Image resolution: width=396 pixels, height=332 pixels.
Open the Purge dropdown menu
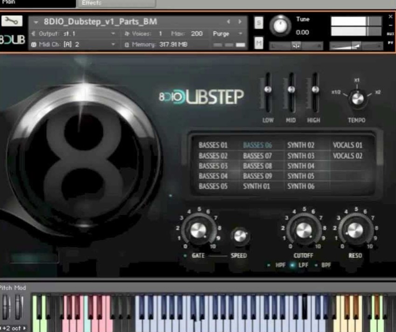[240, 34]
